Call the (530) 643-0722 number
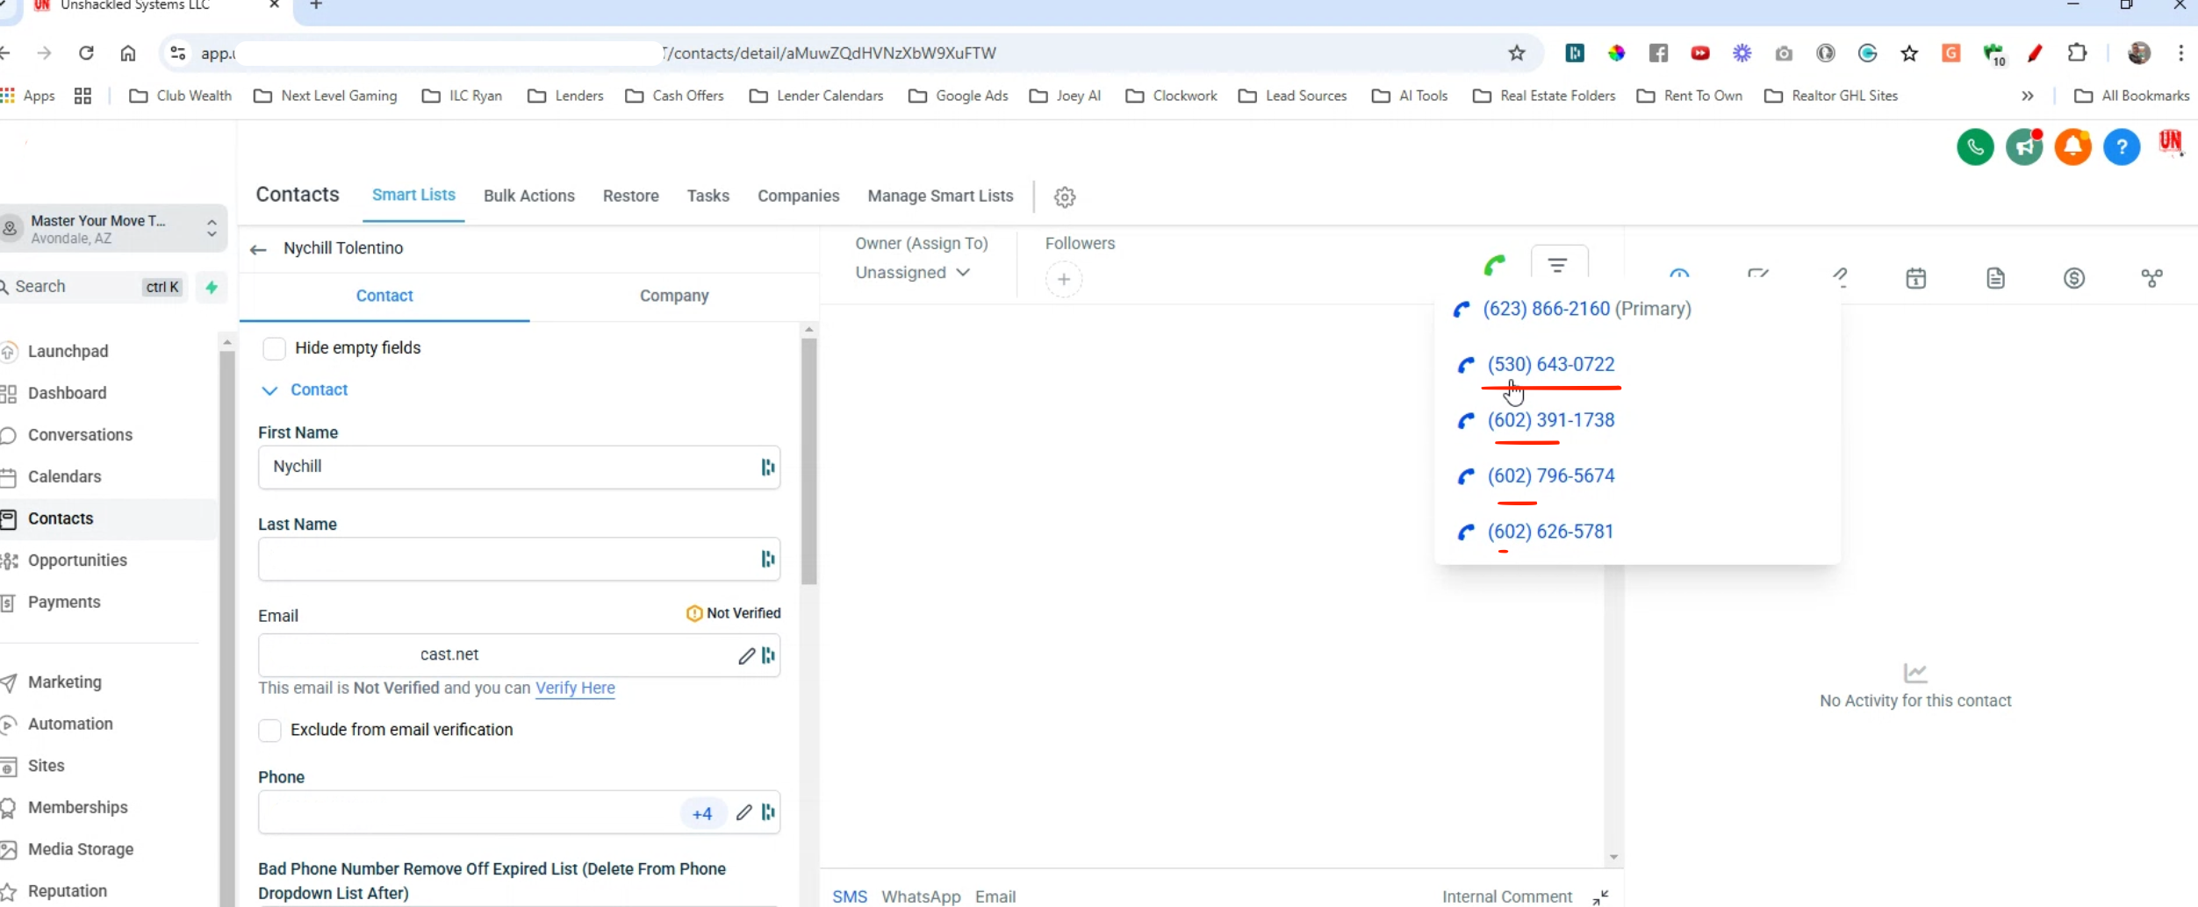Screen dimensions: 2198x907 1549,365
